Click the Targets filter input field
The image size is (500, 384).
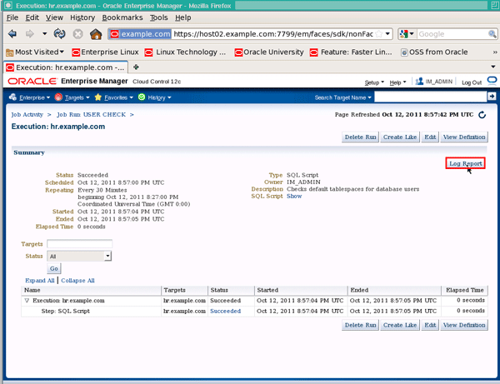pos(79,244)
